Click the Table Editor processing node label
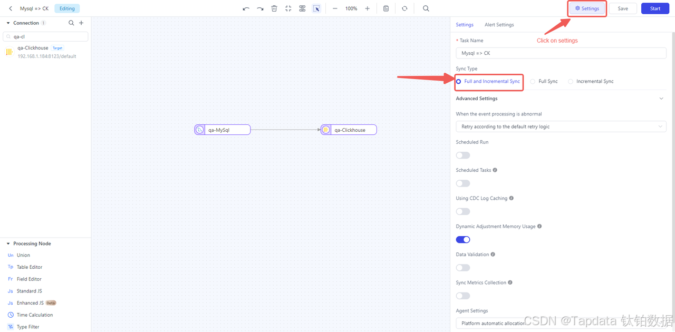The width and height of the screenshot is (675, 332). [x=30, y=267]
